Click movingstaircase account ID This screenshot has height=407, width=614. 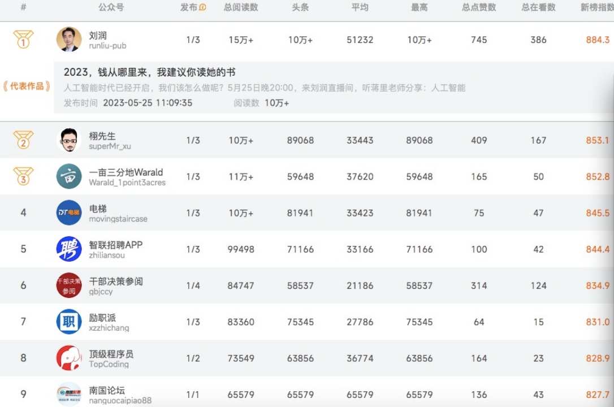pyautogui.click(x=118, y=219)
